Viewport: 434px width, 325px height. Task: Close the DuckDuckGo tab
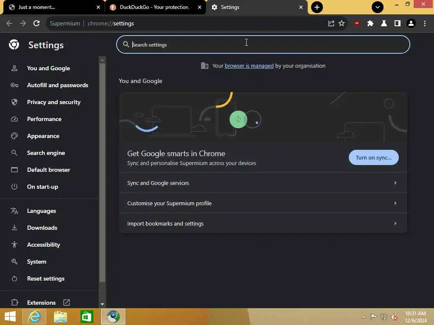coord(200,7)
